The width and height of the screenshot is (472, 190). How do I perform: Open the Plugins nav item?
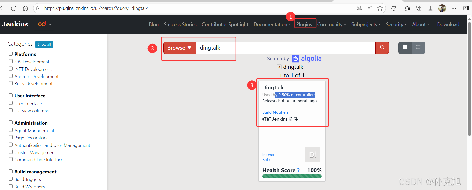point(304,24)
